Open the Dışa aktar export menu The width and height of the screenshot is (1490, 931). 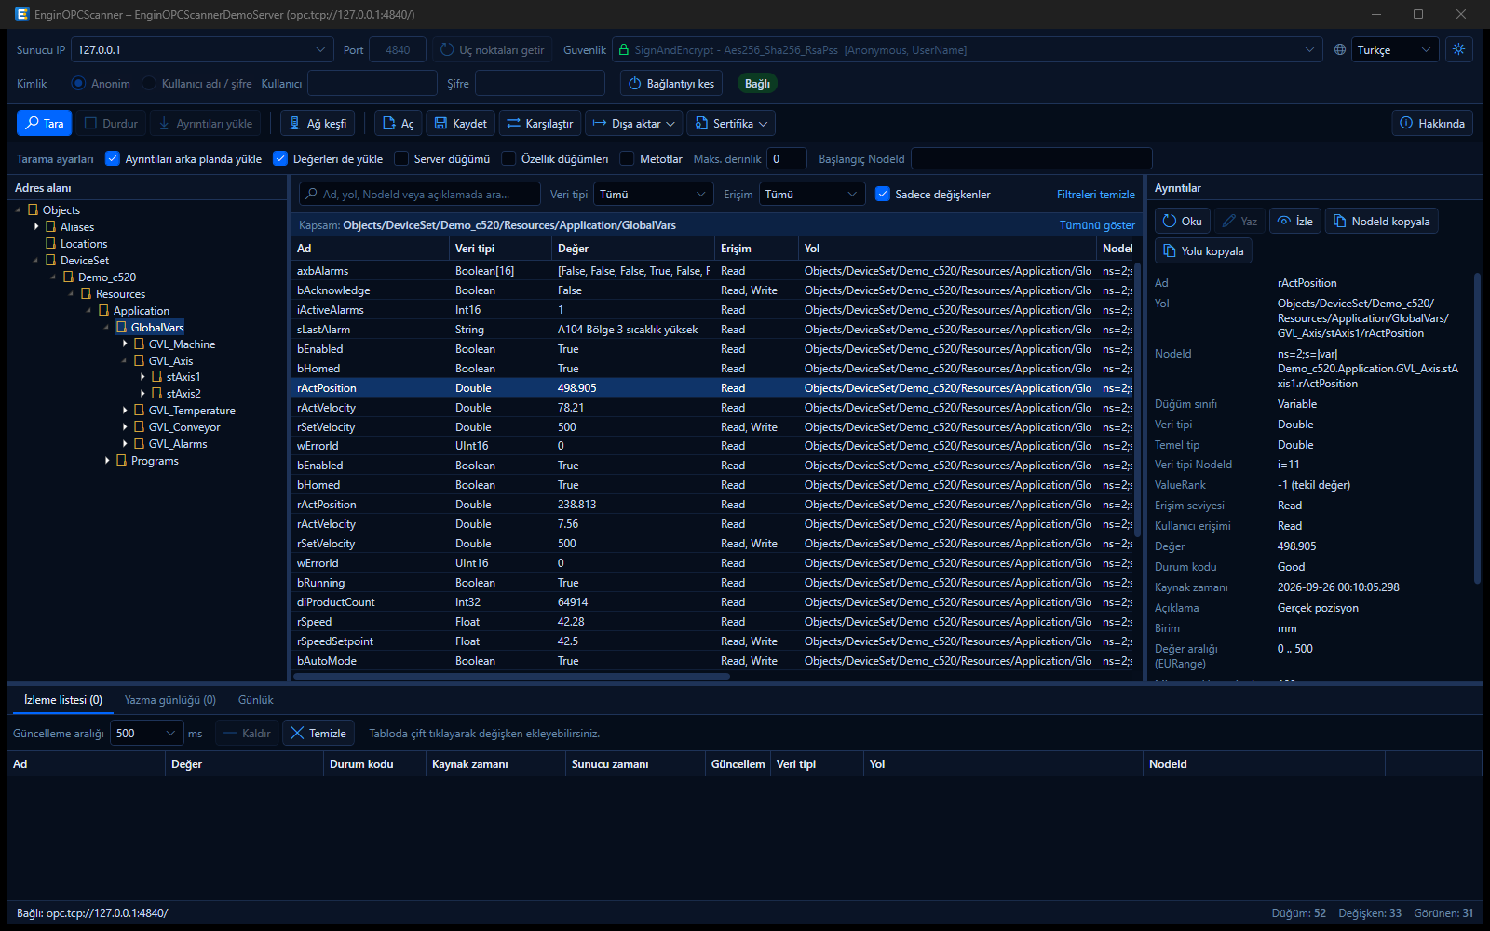634,123
